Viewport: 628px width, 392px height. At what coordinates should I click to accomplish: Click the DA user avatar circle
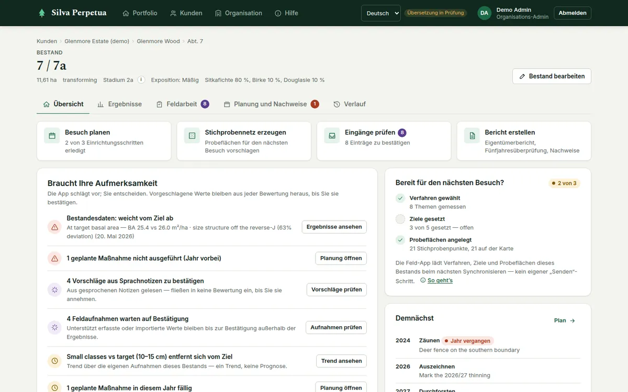click(x=485, y=13)
